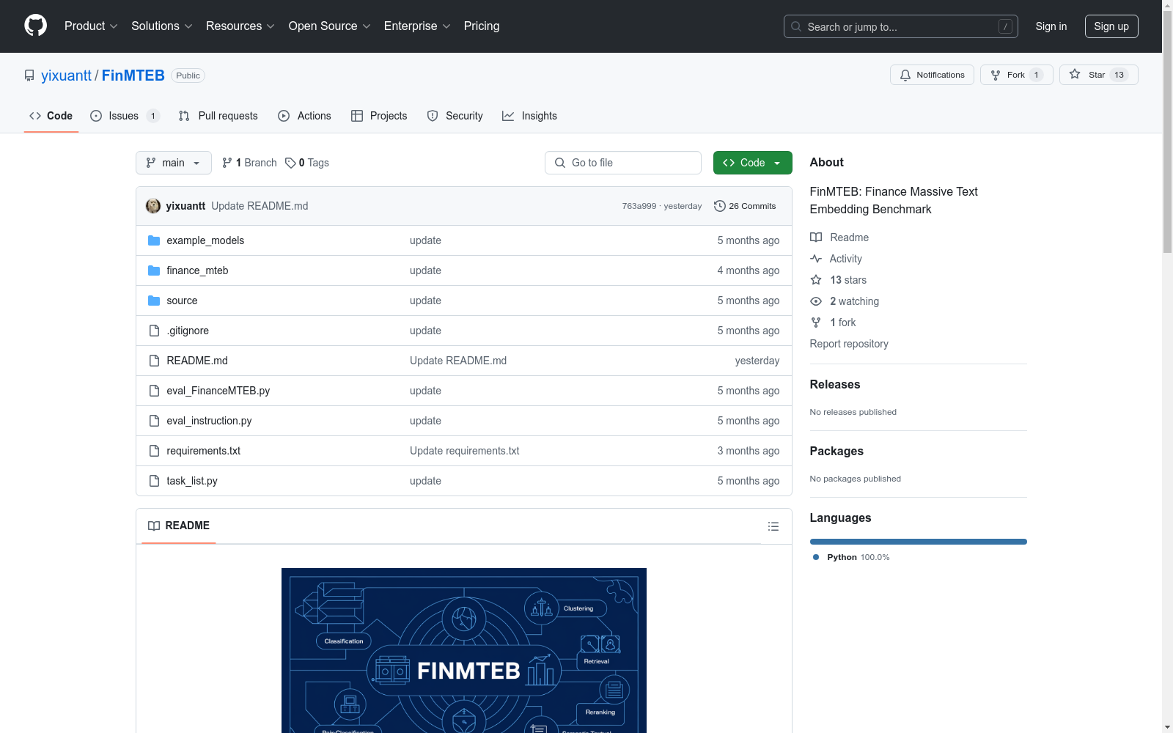Switch to the Actions tab
Viewport: 1173px width, 733px height.
pos(304,116)
